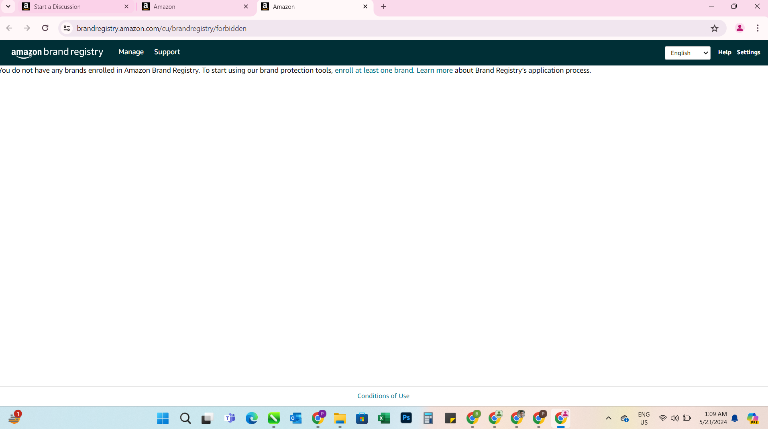Open the green pen app on taskbar

point(274,418)
